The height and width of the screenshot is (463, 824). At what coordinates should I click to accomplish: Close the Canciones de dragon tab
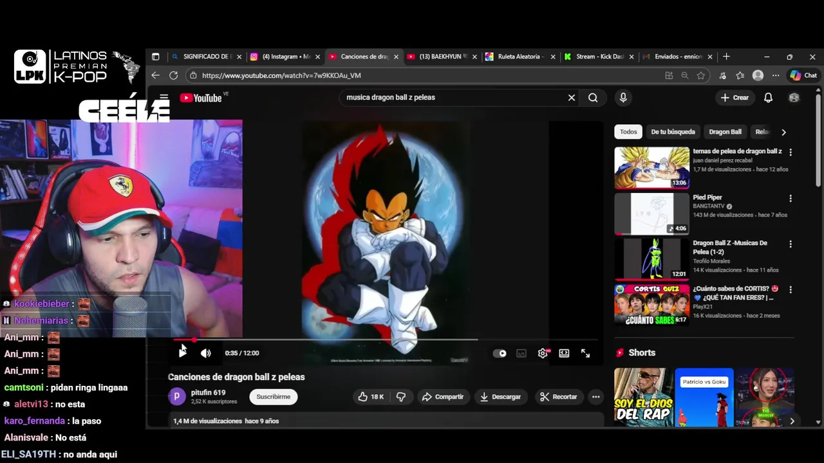tap(396, 57)
